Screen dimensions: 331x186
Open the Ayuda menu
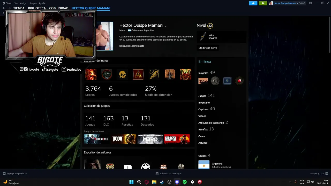tap(42, 3)
